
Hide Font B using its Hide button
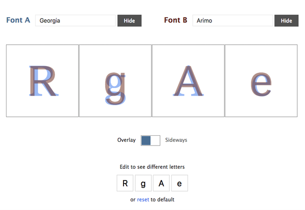[286, 20]
